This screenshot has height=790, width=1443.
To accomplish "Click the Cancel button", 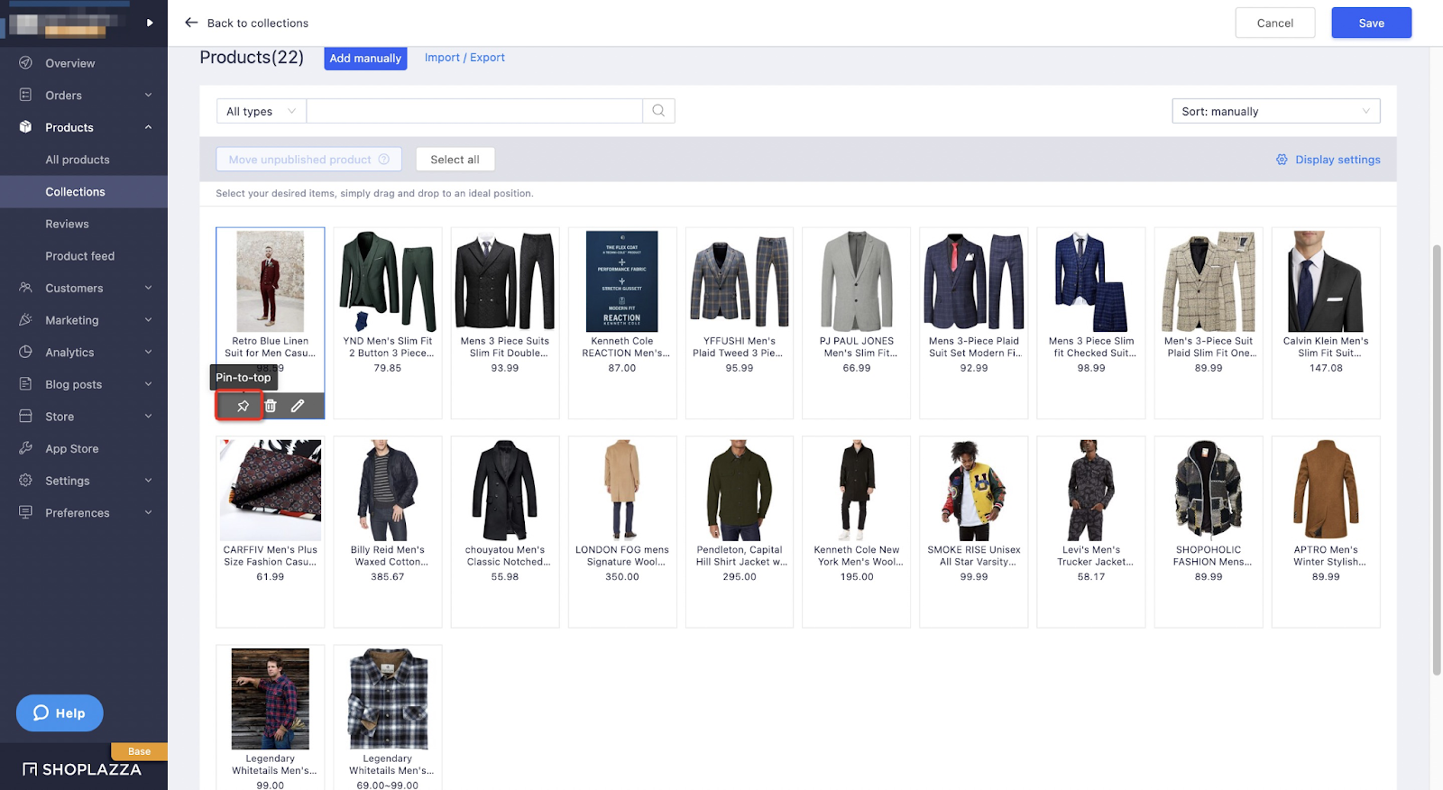I will [1274, 23].
